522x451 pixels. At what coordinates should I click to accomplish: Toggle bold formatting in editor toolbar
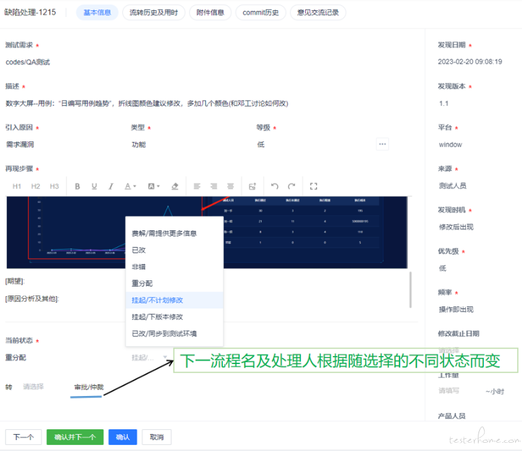[x=77, y=186]
